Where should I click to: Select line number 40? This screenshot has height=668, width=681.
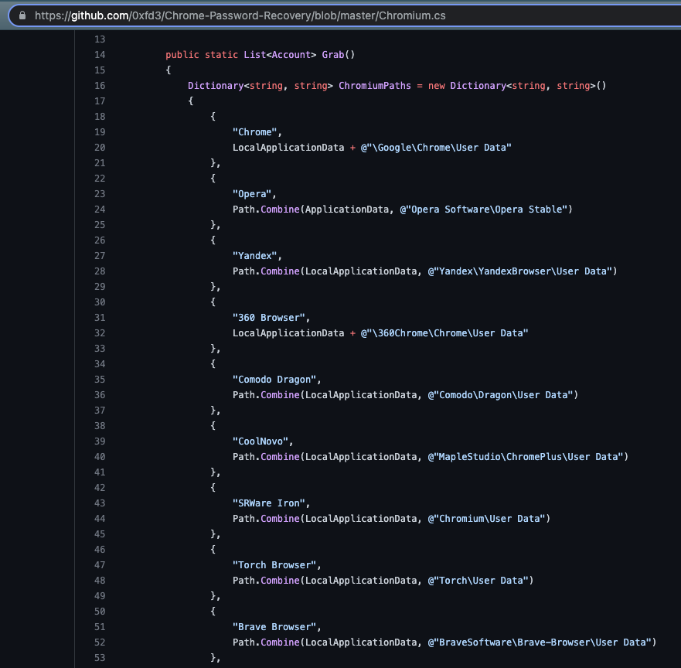click(x=100, y=457)
